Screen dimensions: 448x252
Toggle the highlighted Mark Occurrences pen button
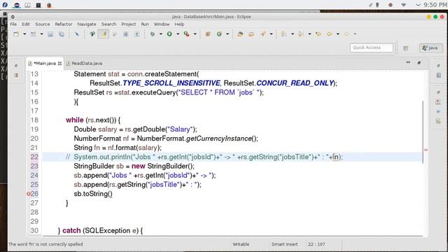104,34
